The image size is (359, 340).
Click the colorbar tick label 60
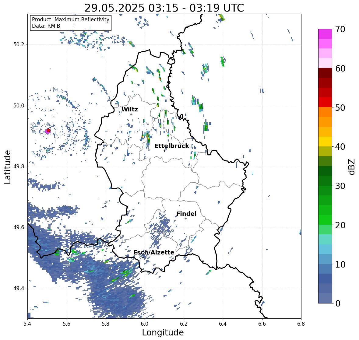[x=340, y=68]
